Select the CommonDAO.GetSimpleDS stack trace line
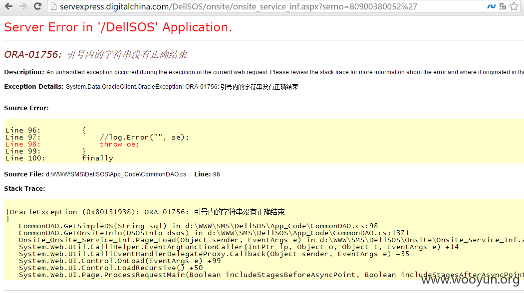 pos(198,226)
